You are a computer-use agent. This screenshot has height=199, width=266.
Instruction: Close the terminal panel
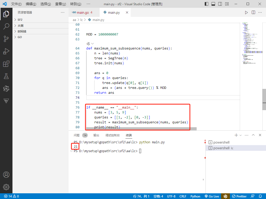(260, 135)
